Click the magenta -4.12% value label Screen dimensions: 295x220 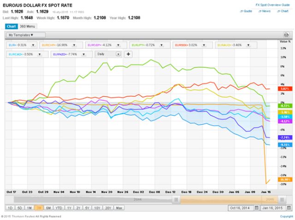pos(285,122)
